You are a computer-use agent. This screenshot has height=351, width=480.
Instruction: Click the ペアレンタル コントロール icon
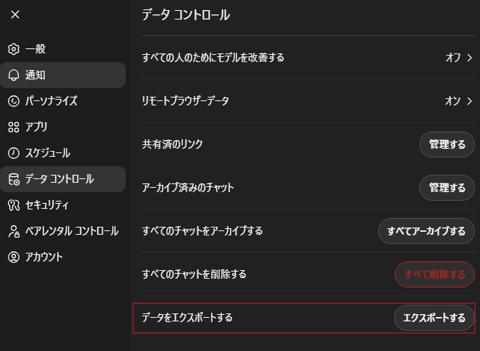(13, 231)
